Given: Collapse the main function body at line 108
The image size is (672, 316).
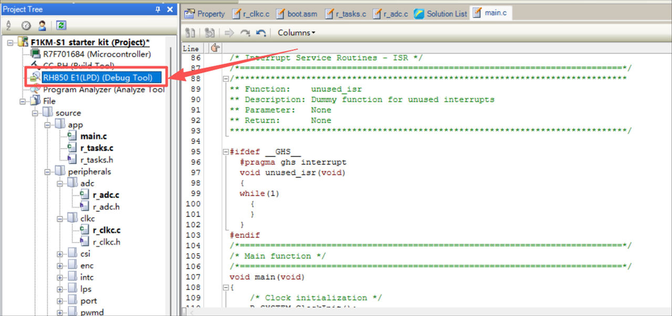Looking at the screenshot, I should tap(226, 288).
